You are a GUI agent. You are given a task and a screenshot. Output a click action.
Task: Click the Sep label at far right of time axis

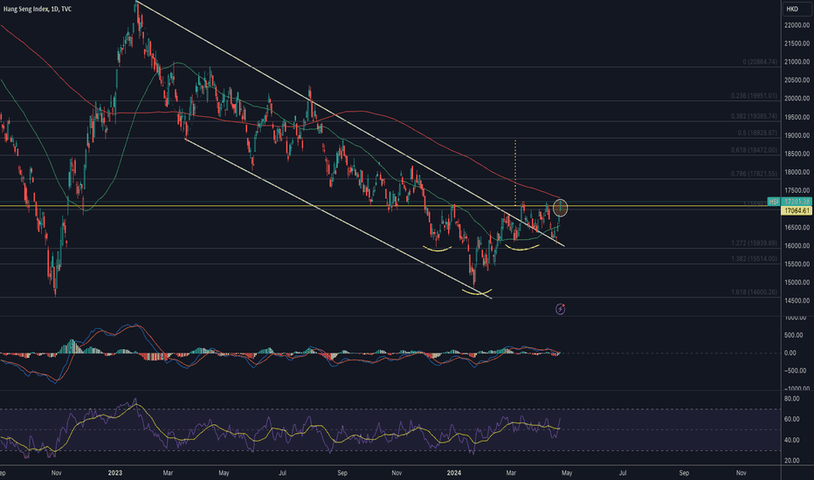684,473
